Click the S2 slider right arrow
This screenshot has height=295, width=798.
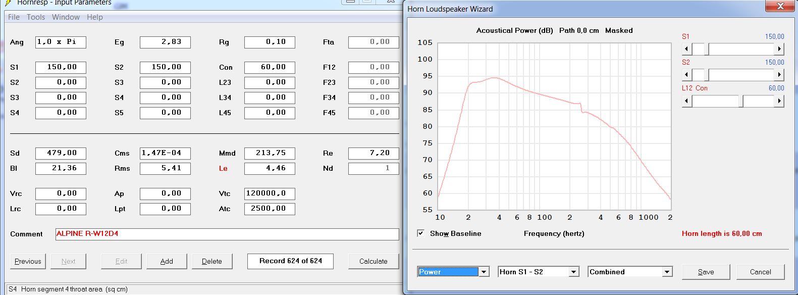click(779, 75)
